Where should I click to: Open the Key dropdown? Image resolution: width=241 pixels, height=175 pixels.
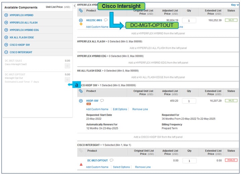point(235,5)
